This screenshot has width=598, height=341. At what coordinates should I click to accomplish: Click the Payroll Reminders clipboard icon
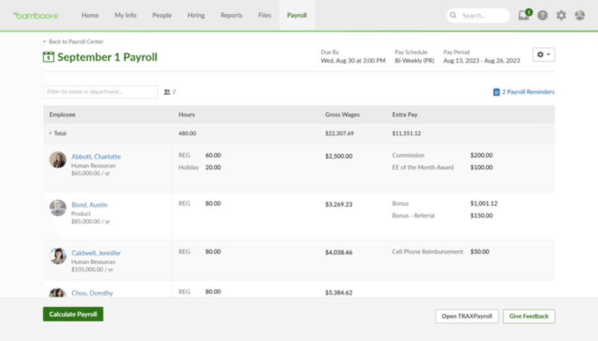click(496, 92)
